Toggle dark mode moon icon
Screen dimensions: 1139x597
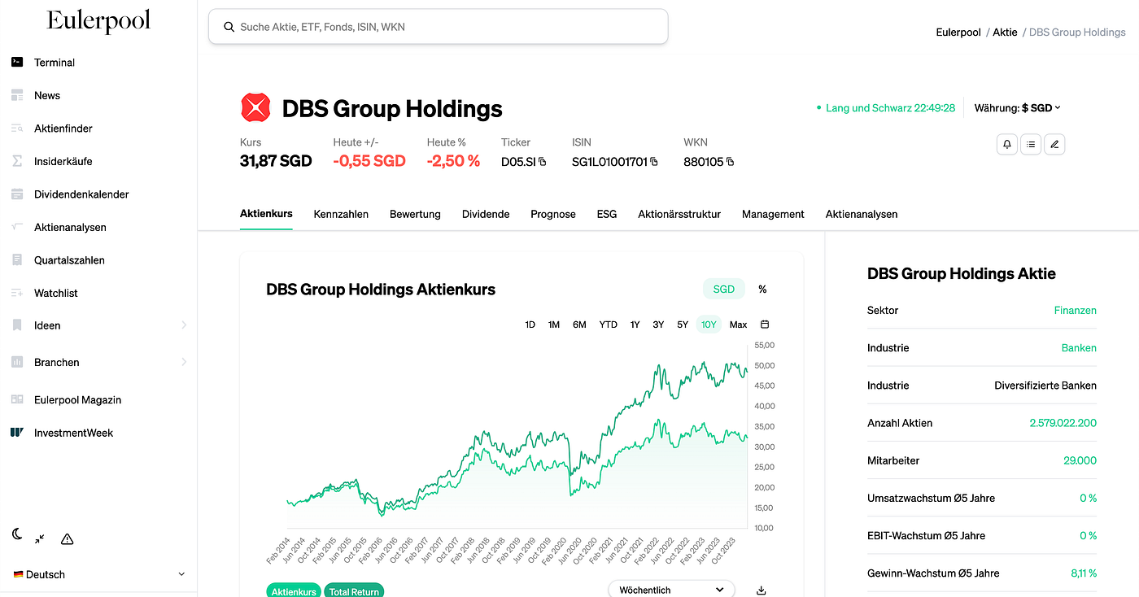click(17, 534)
